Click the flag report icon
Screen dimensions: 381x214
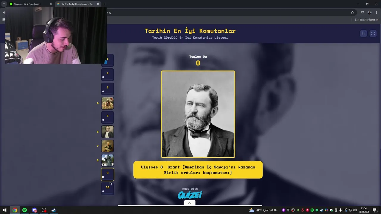[363, 34]
